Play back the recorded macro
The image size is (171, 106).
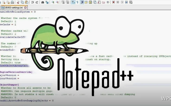[122, 2]
